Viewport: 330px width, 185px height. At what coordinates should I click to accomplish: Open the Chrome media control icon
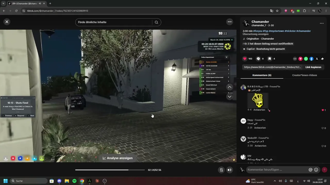click(313, 11)
